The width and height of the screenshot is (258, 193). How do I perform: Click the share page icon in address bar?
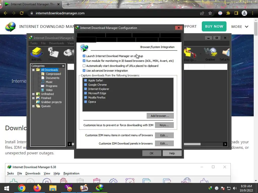[x=202, y=13]
